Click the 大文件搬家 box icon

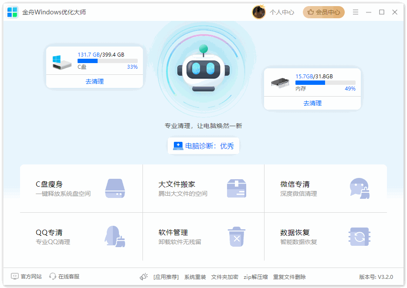tap(237, 188)
